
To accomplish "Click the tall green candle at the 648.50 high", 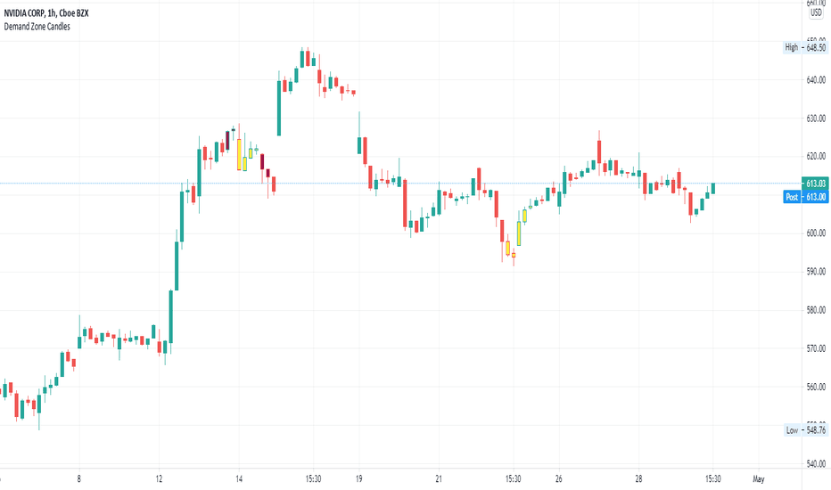I will coord(302,58).
